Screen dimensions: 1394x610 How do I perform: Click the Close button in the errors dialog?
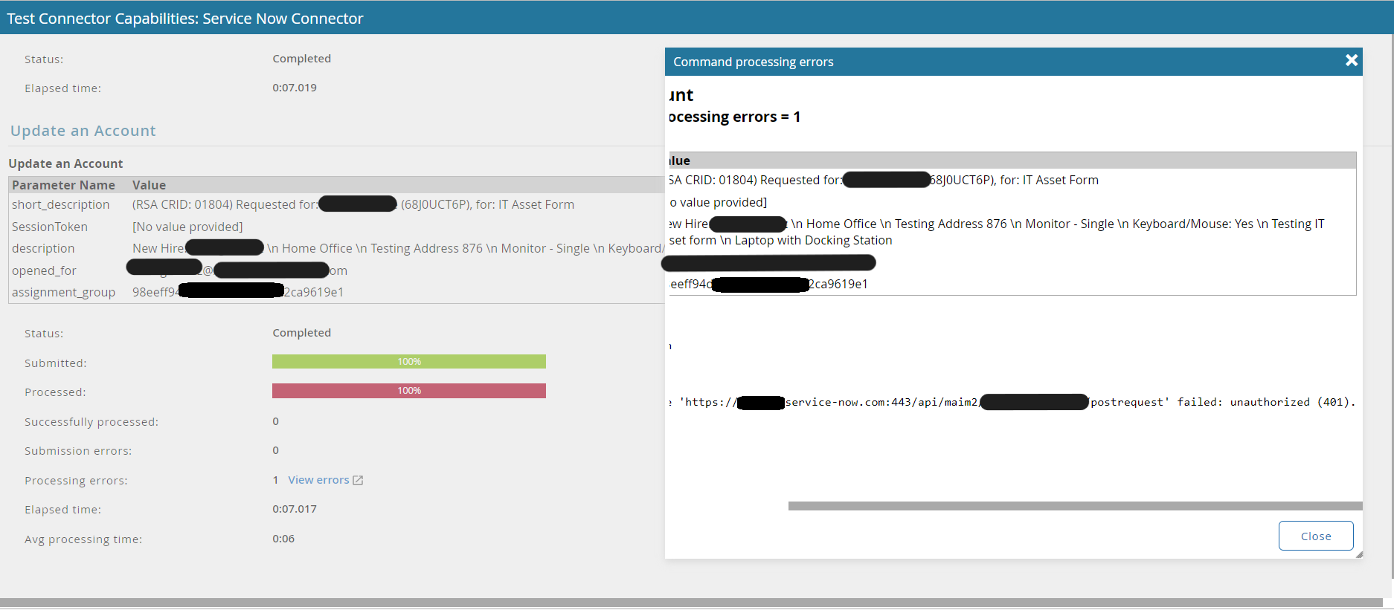(x=1315, y=536)
